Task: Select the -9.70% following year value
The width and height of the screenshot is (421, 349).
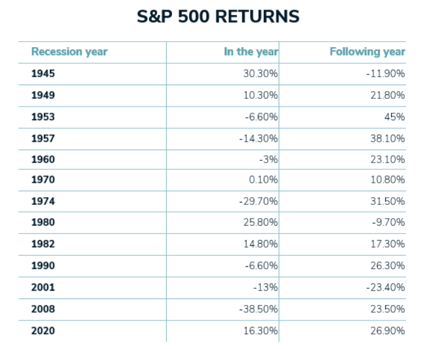Action: (388, 223)
